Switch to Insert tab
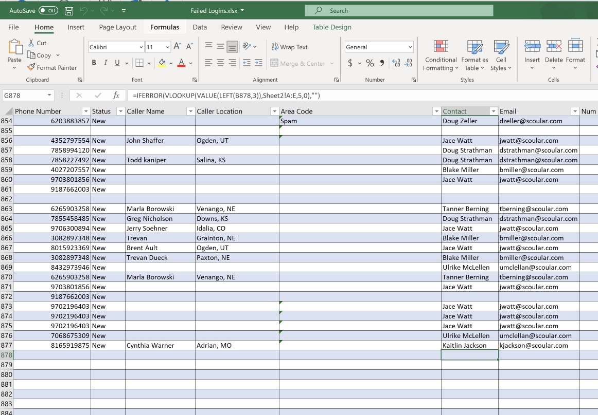The image size is (598, 415). click(76, 27)
